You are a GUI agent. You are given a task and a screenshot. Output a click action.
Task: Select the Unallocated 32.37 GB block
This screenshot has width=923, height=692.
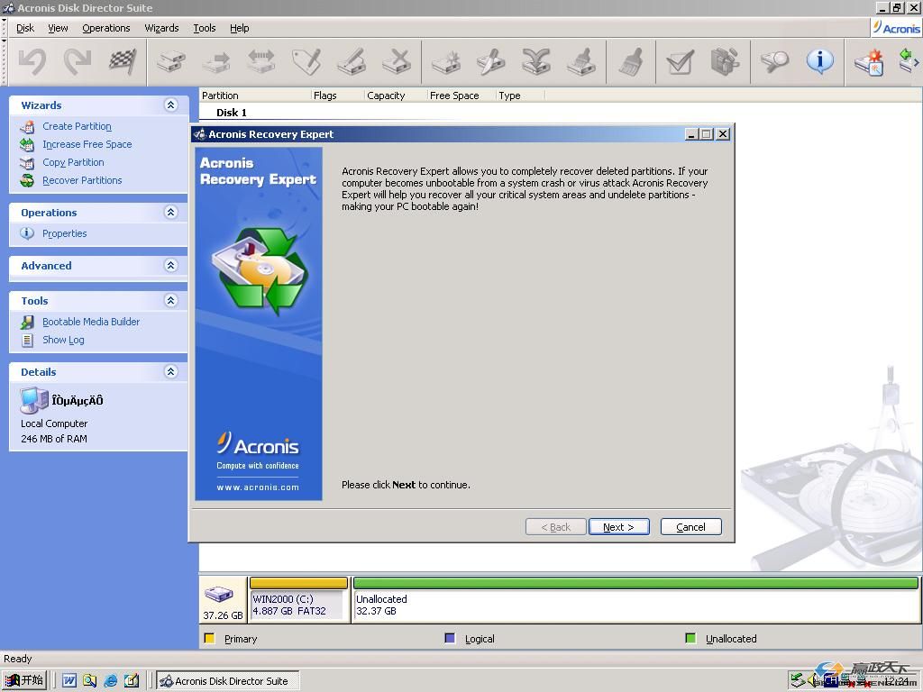point(635,599)
